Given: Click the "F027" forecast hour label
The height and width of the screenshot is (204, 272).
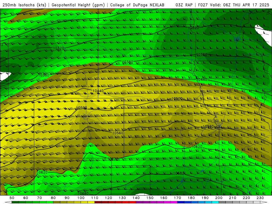Looking at the screenshot, I should coord(203,5).
